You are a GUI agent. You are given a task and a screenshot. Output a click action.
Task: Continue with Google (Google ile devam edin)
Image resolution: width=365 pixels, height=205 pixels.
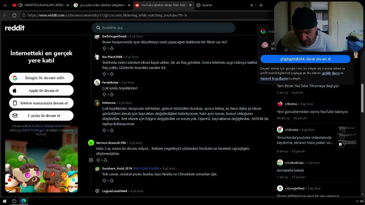point(41,78)
